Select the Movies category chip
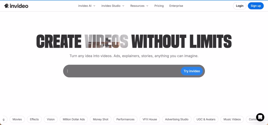Image resolution: width=268 pixels, height=125 pixels. point(17,119)
